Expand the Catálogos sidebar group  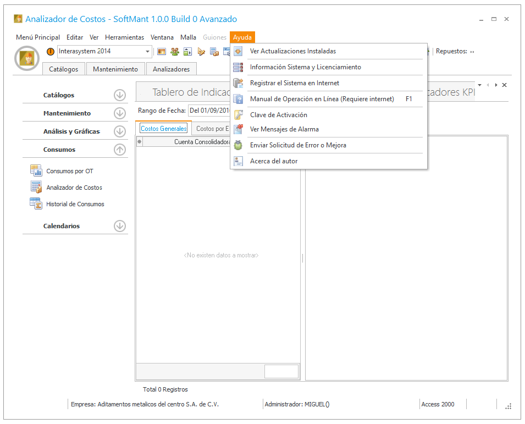coord(120,95)
